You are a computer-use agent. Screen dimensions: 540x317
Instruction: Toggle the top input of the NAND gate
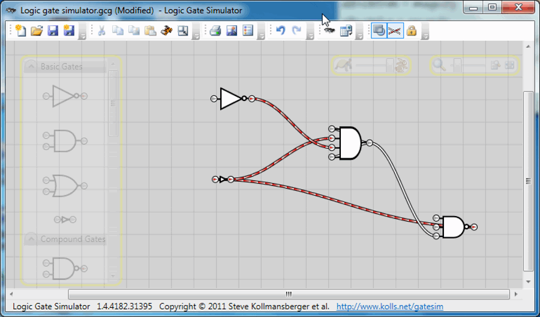(x=436, y=218)
